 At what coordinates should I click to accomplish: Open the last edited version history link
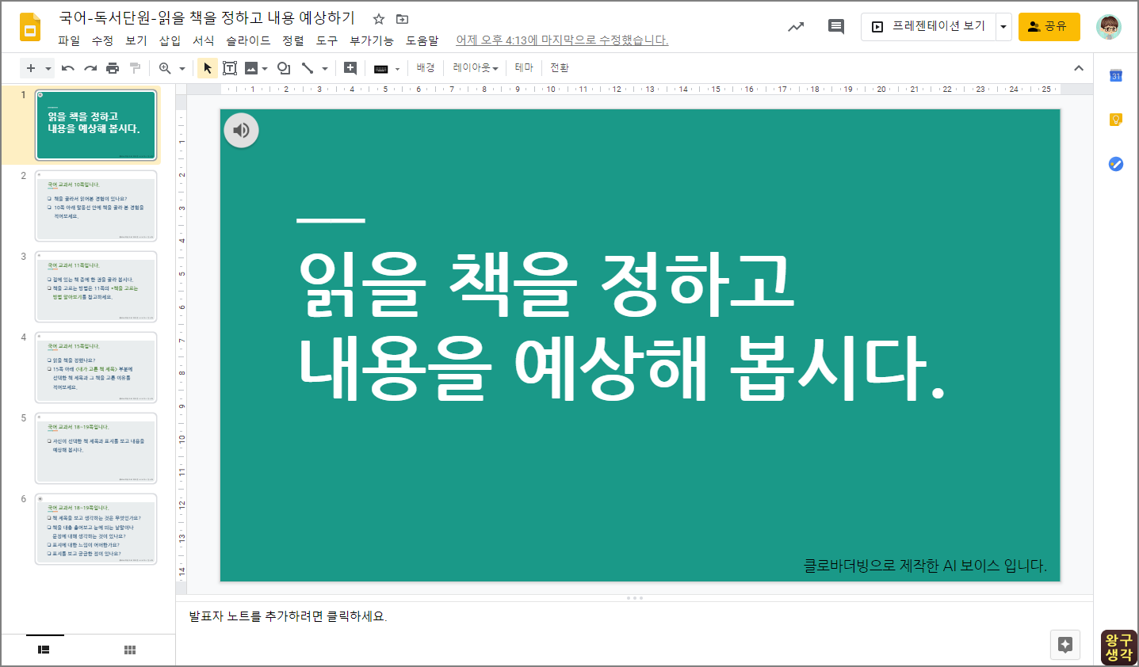click(x=562, y=40)
